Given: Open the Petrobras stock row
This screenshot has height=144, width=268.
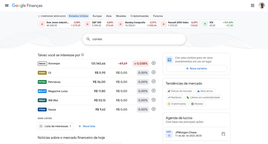Looking at the screenshot, I should pyautogui.click(x=98, y=82).
